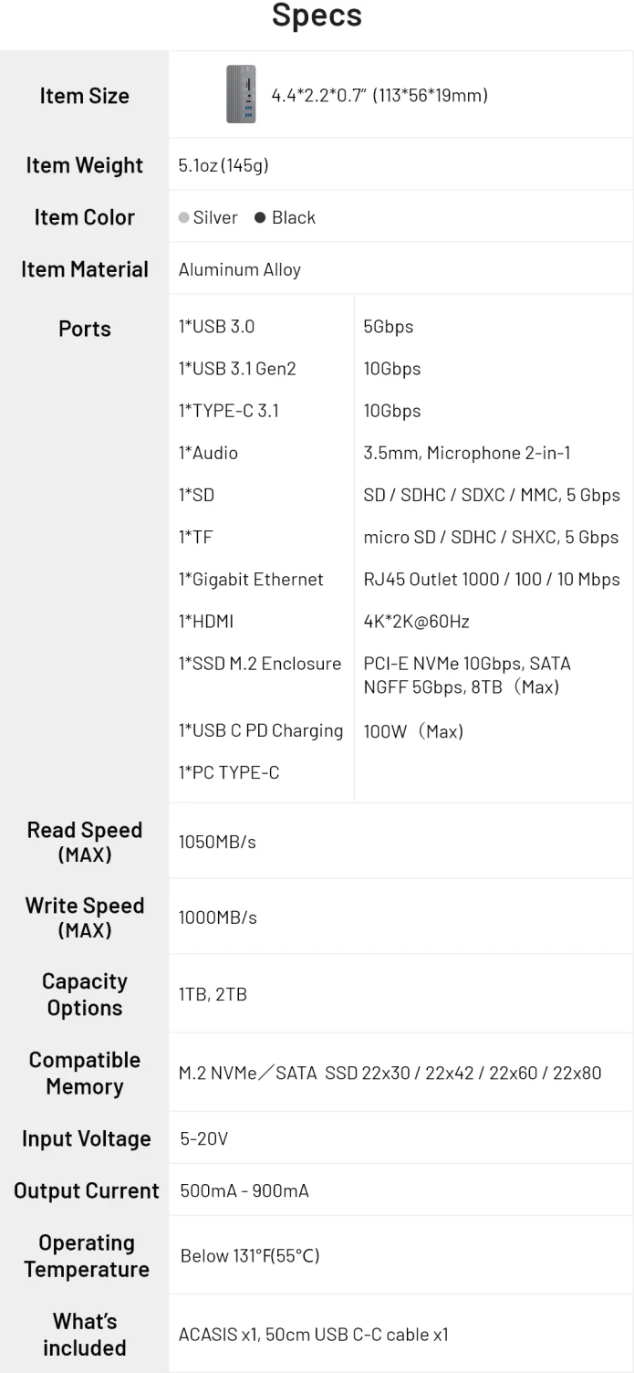Select the Black color dot
Viewport: 634px width, 1373px height.
pyautogui.click(x=260, y=217)
